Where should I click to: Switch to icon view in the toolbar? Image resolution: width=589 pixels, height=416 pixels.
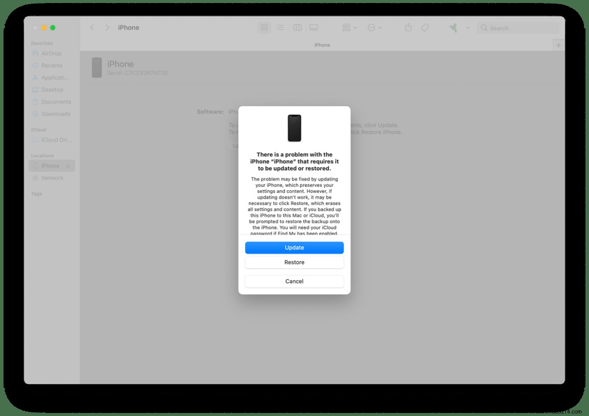tap(264, 28)
